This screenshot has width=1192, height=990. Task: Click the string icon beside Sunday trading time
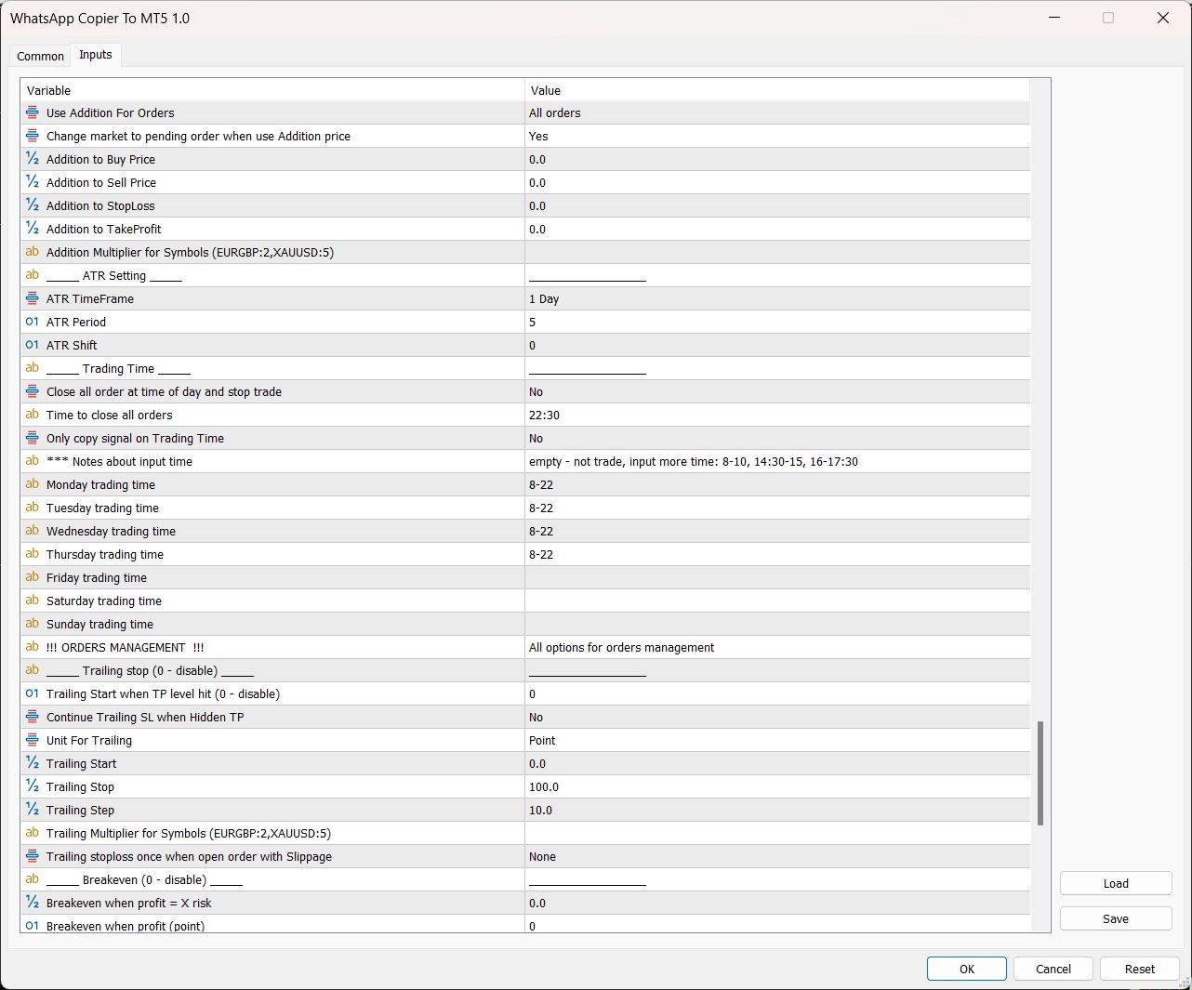click(33, 624)
